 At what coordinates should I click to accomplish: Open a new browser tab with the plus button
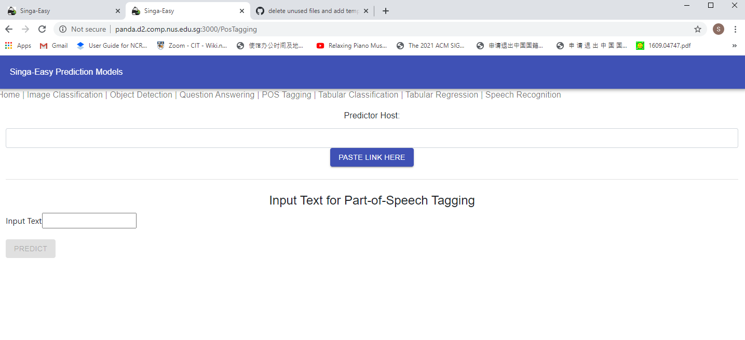click(x=385, y=10)
